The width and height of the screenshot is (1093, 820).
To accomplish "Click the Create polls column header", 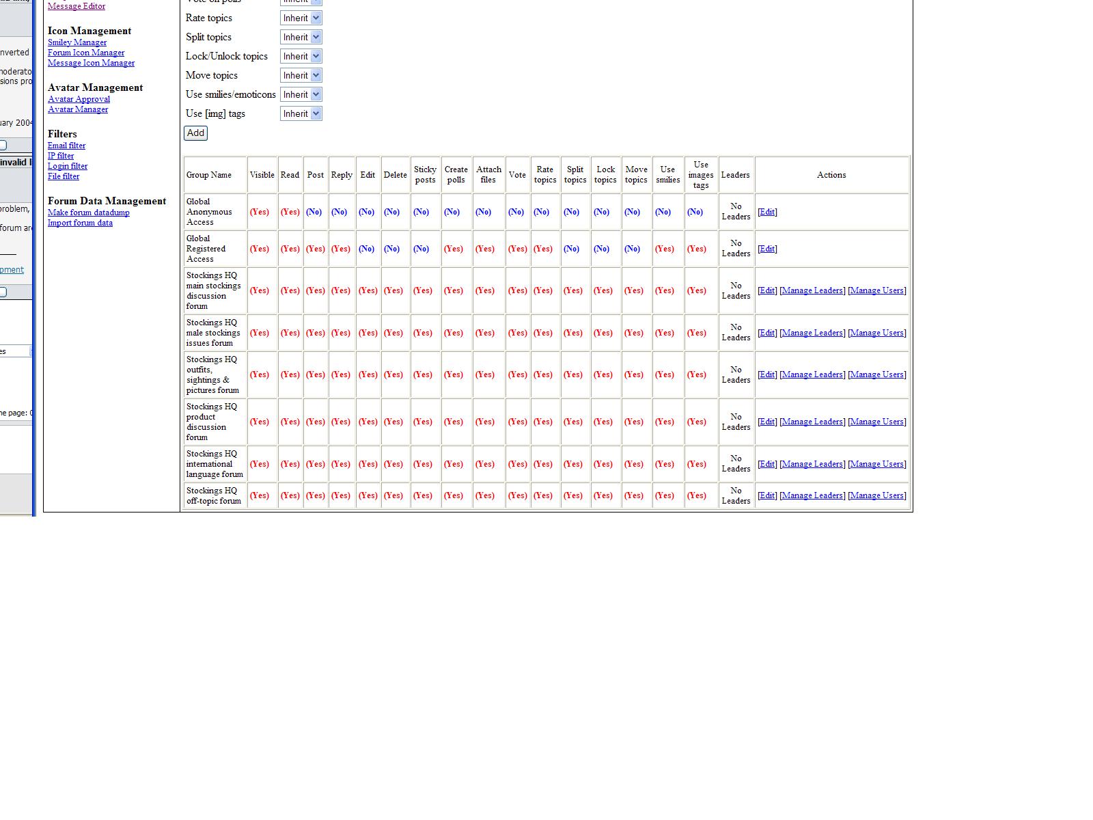I will [x=456, y=175].
